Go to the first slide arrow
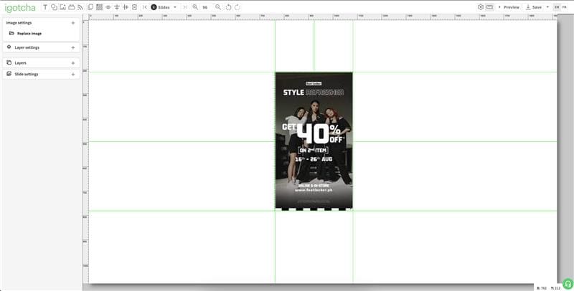 145,7
